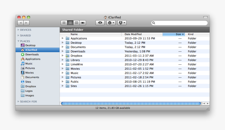
Task: Click the scroll right arrow
Action: [x=208, y=104]
